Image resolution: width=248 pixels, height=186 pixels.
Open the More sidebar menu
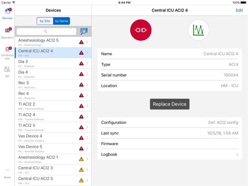click(7, 174)
